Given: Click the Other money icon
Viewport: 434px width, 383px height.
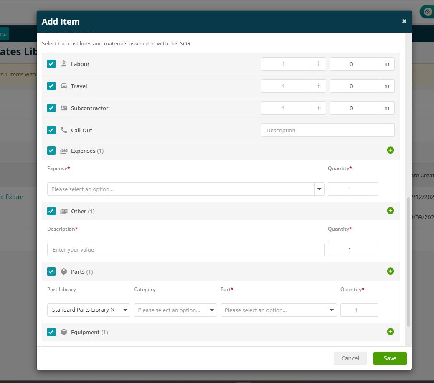Looking at the screenshot, I should tap(64, 211).
